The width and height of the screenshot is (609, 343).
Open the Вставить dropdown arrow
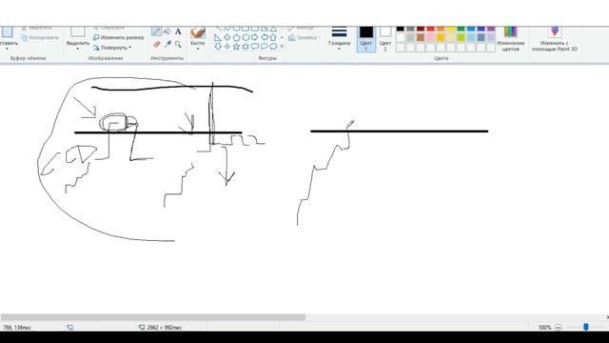(7, 49)
